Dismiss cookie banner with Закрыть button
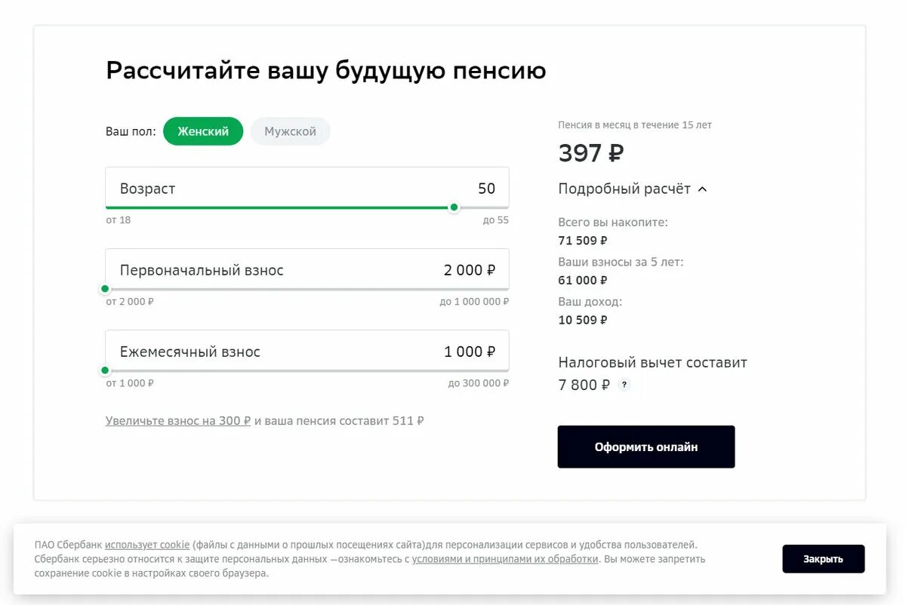Viewport: 906px width, 605px height. [823, 559]
